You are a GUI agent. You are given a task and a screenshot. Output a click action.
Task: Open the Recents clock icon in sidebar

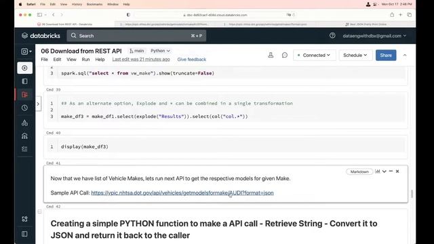coord(24,108)
